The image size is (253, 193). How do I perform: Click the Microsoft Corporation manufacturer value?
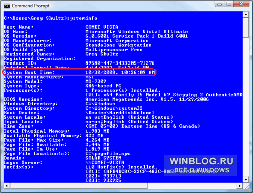coord(117,41)
